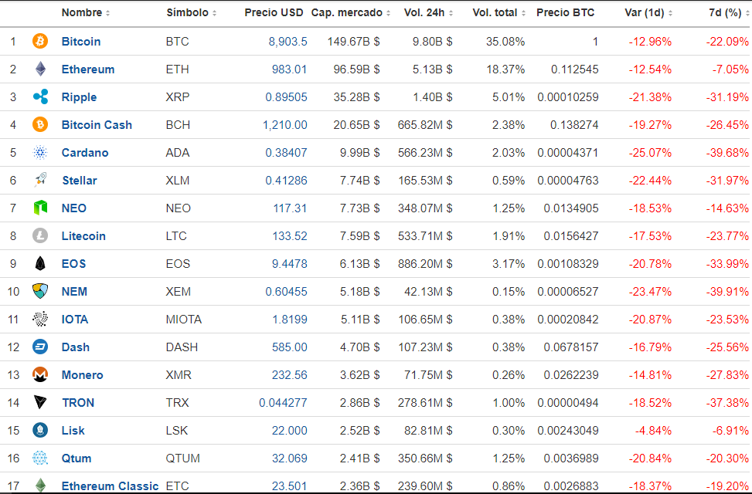Screen dimensions: 752x494
Task: Sort by Vol. total column header
Action: pos(498,12)
